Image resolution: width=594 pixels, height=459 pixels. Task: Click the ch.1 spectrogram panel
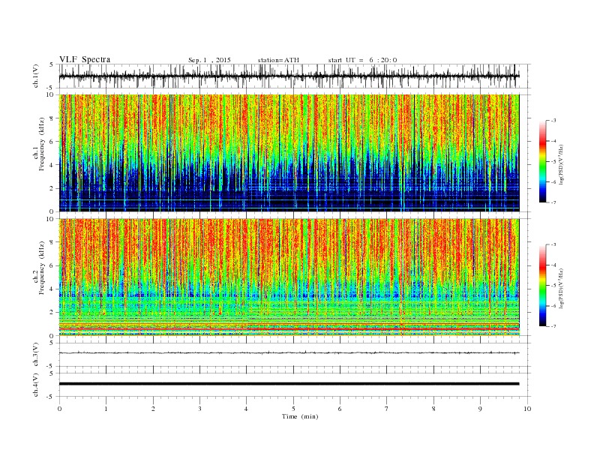pos(289,153)
